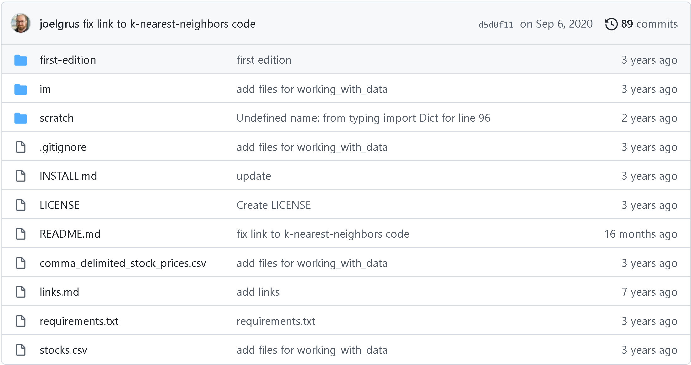The image size is (691, 365).
Task: Click the LICENSE file icon
Action: click(x=21, y=205)
